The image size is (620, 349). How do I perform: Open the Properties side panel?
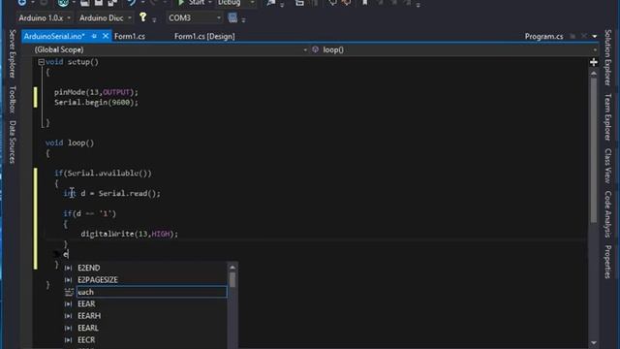pos(608,262)
